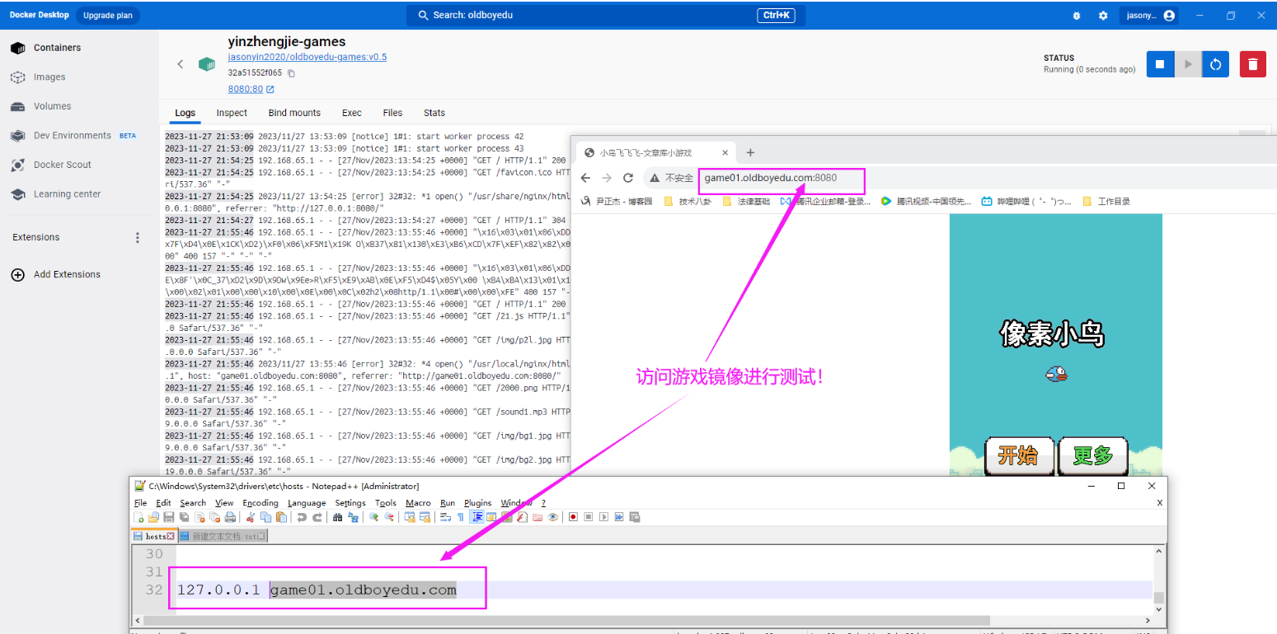Switch to the Exec tab
Image resolution: width=1277 pixels, height=634 pixels.
(x=352, y=113)
